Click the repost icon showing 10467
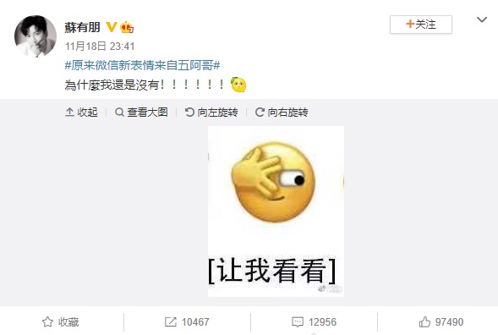498x335 pixels. (171, 322)
